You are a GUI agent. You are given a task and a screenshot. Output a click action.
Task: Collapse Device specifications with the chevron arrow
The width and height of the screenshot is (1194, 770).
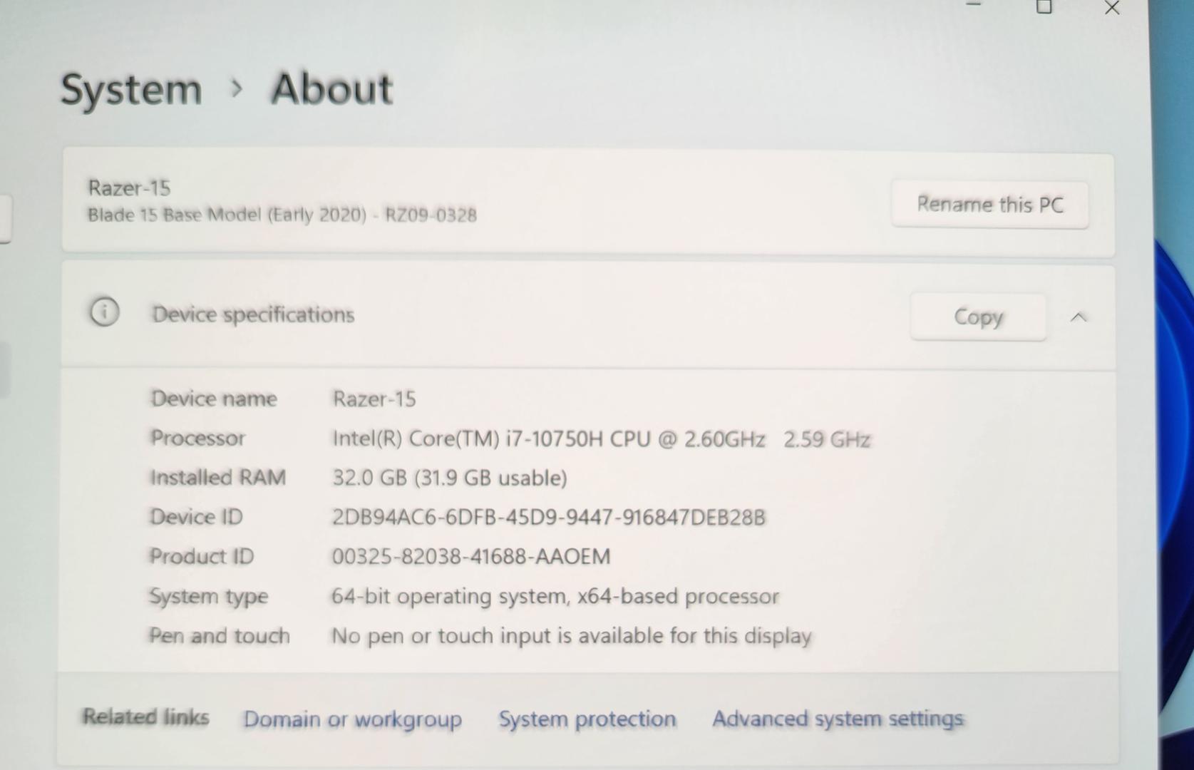click(x=1079, y=317)
